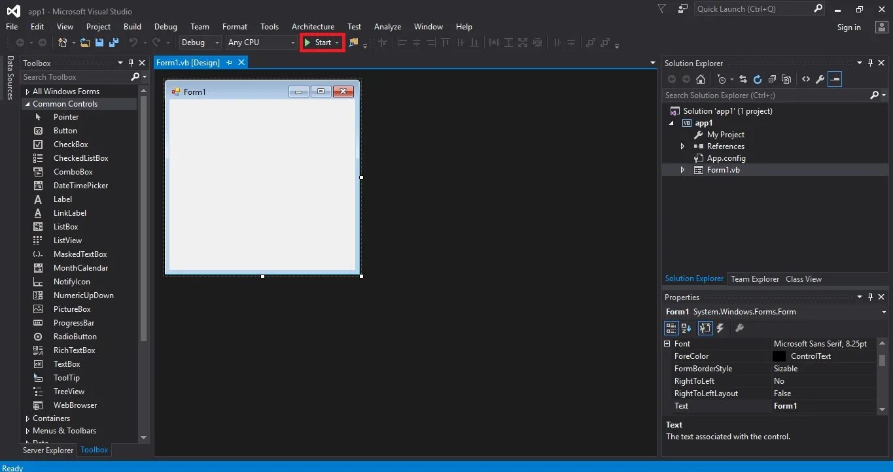Switch to the Class View tab
893x472 pixels.
(803, 279)
